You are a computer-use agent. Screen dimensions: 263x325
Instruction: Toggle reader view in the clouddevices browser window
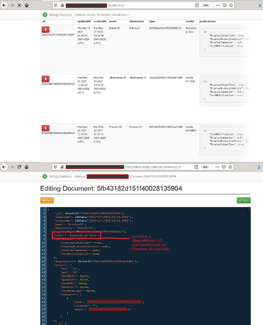[197, 5]
